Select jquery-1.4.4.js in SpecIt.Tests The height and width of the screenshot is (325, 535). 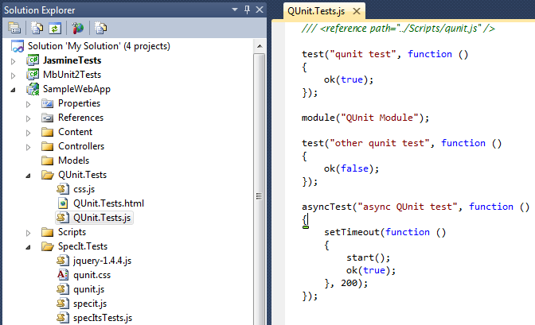click(103, 261)
